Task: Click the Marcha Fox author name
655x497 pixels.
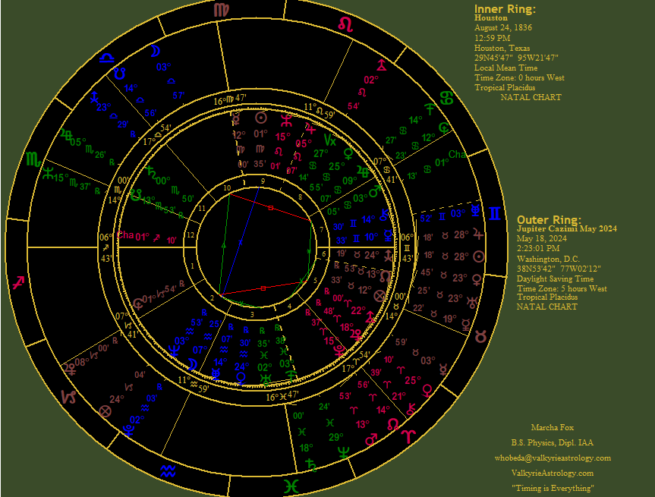Action: [x=552, y=427]
